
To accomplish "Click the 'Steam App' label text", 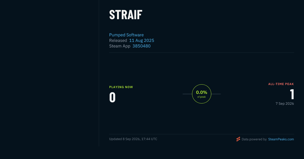I will pos(120,46).
